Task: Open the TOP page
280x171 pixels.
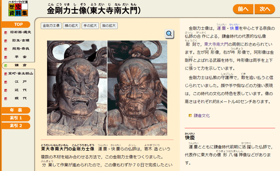Action: (x=16, y=24)
